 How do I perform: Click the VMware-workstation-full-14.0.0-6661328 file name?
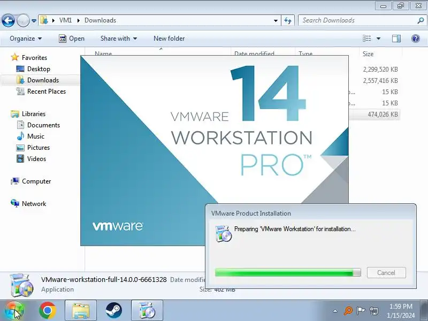104,279
